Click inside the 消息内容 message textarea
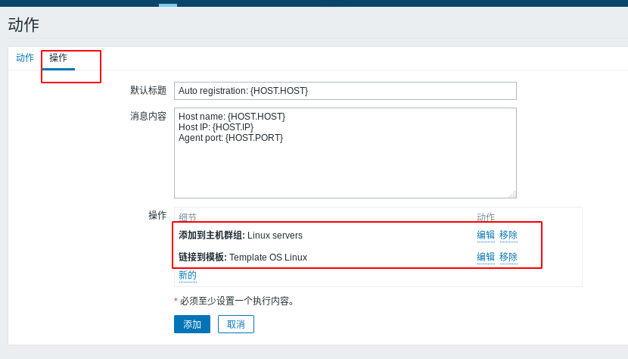 pos(345,153)
